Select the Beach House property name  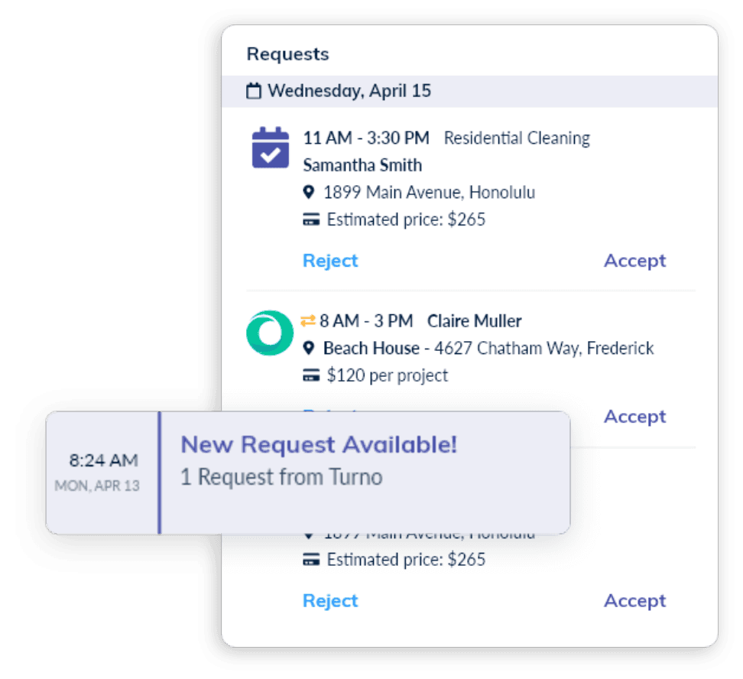coord(371,349)
